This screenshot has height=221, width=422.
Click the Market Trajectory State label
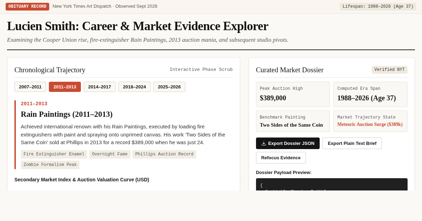[366, 118]
